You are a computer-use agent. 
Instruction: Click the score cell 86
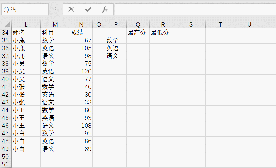coord(81,141)
